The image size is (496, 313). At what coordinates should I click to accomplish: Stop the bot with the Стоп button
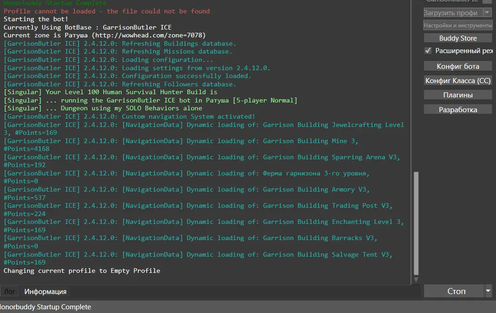(x=453, y=291)
